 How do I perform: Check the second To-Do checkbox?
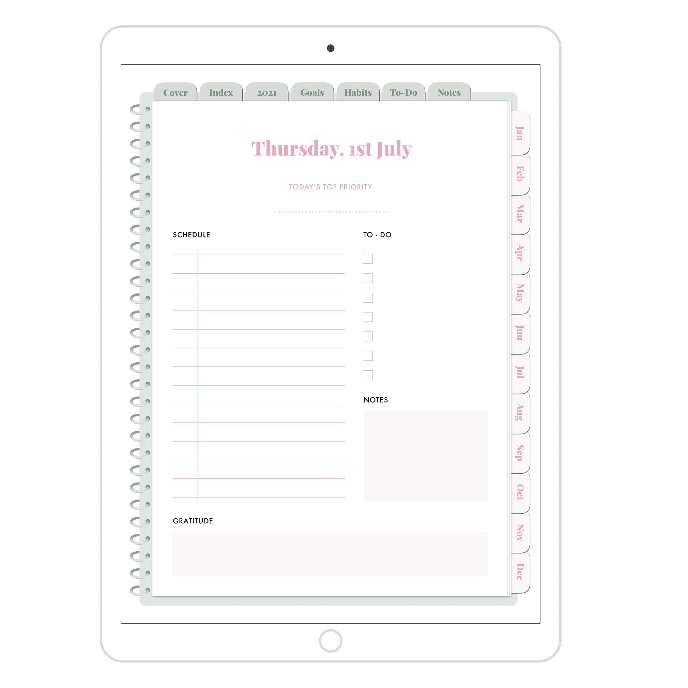coord(368,278)
